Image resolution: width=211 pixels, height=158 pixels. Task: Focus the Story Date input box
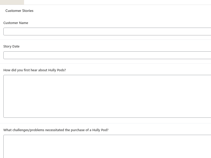point(107,55)
